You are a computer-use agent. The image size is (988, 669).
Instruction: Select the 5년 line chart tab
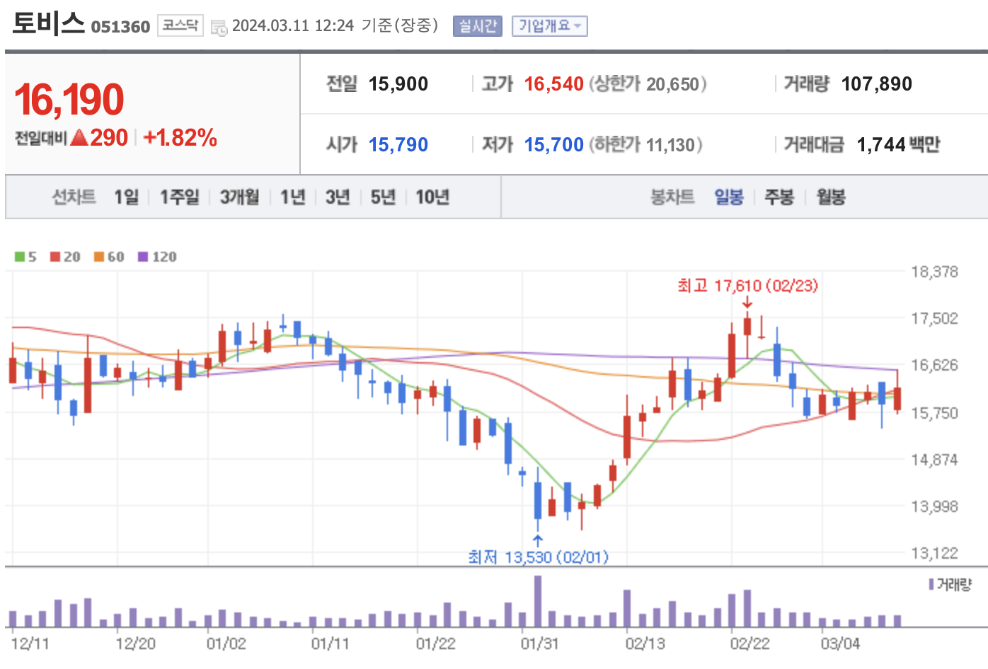pyautogui.click(x=383, y=197)
